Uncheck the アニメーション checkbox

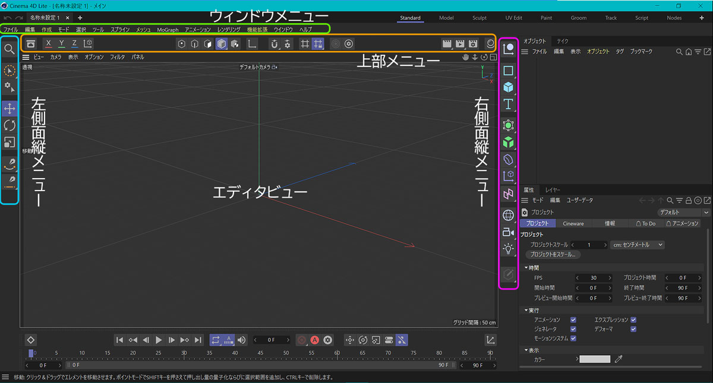pos(573,320)
